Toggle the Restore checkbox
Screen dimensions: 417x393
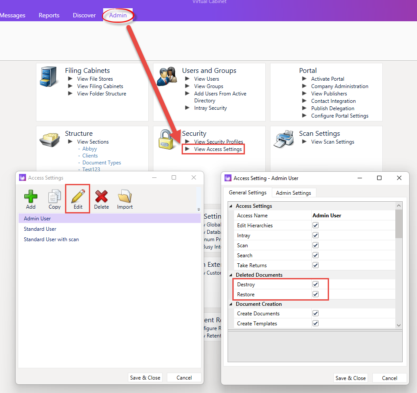pyautogui.click(x=316, y=294)
